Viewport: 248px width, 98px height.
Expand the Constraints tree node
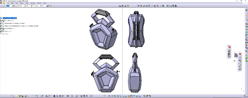pyautogui.click(x=1, y=31)
